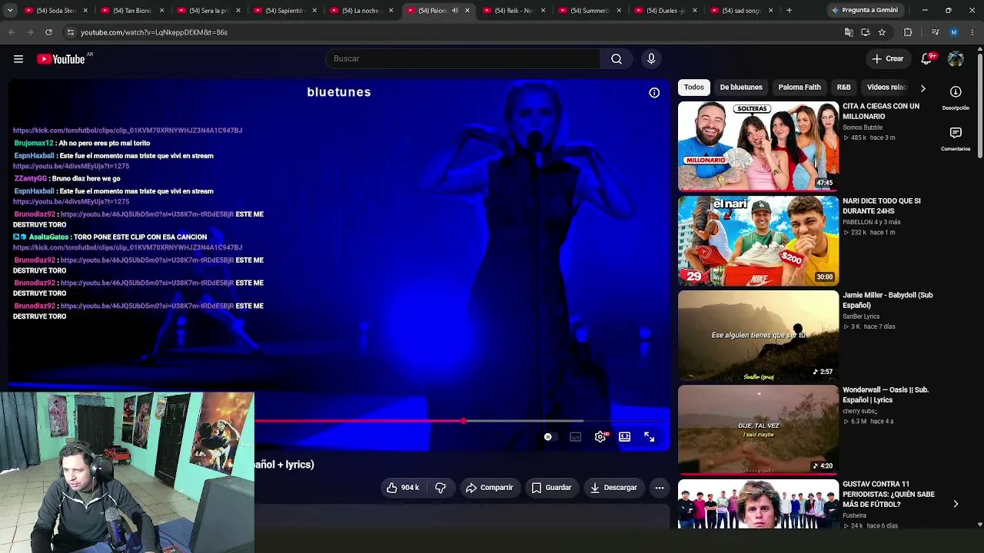984x553 pixels.
Task: Start voice search with the microphone
Action: click(651, 59)
